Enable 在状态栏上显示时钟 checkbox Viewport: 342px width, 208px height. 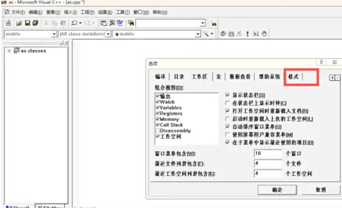(x=227, y=103)
